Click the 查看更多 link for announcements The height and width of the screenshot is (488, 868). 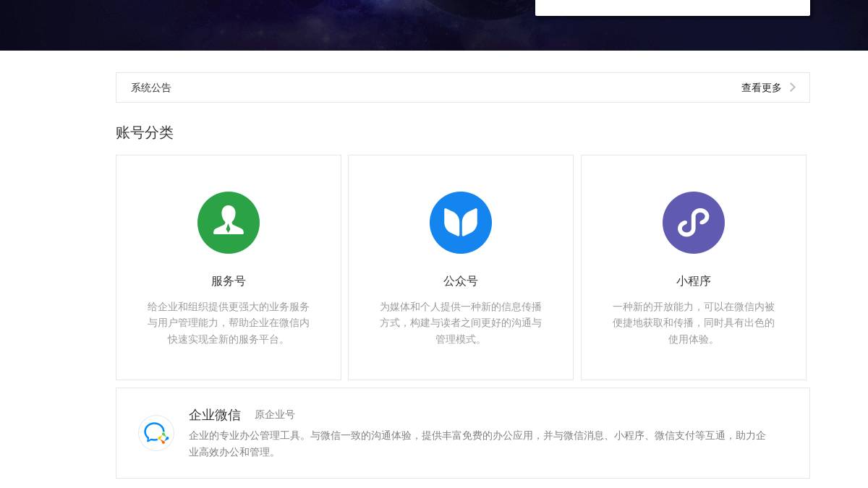(760, 87)
